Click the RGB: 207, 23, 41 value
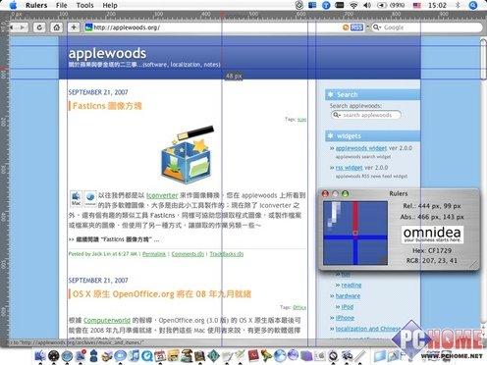Image resolution: width=487 pixels, height=365 pixels. tap(432, 261)
